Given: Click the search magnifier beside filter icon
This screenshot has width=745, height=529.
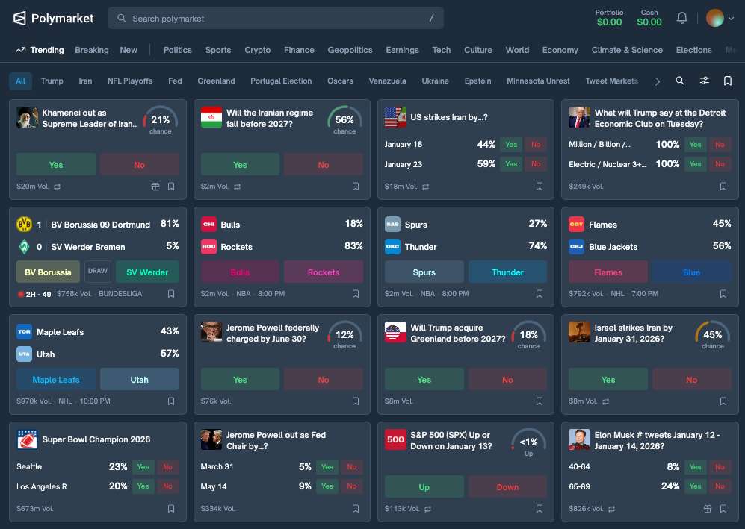Looking at the screenshot, I should [679, 81].
